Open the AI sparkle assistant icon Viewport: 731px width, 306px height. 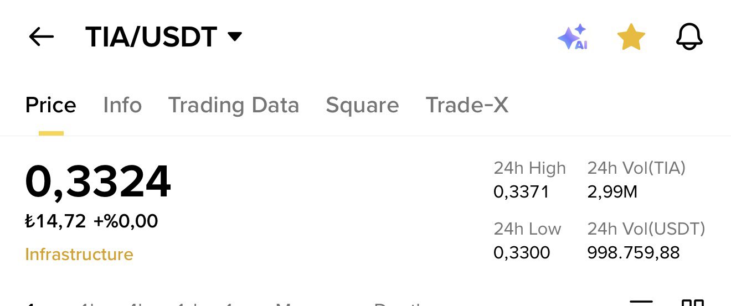[x=572, y=37]
